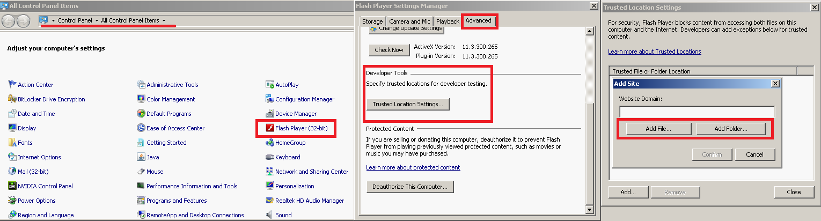821x221 pixels.
Task: Click Control Panel breadcrumb segment
Action: point(75,20)
